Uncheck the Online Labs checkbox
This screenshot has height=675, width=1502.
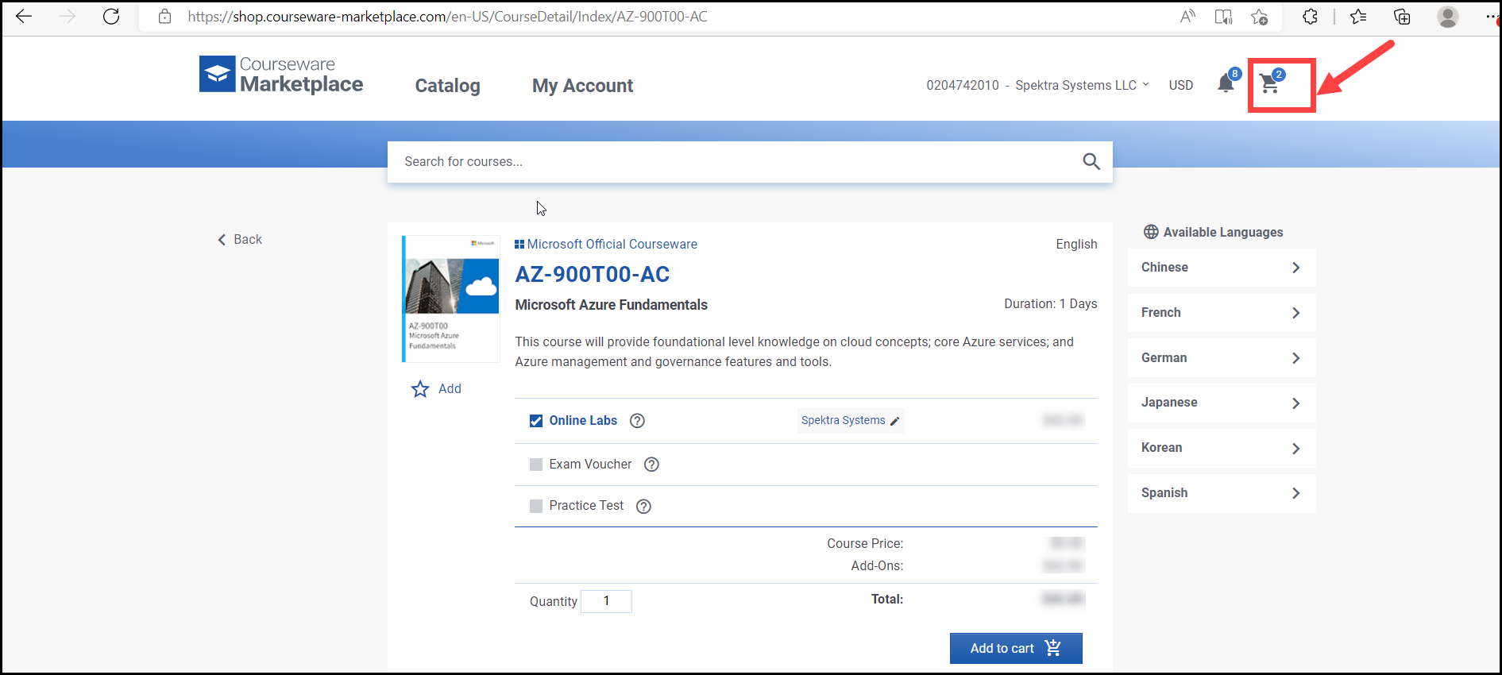[536, 421]
